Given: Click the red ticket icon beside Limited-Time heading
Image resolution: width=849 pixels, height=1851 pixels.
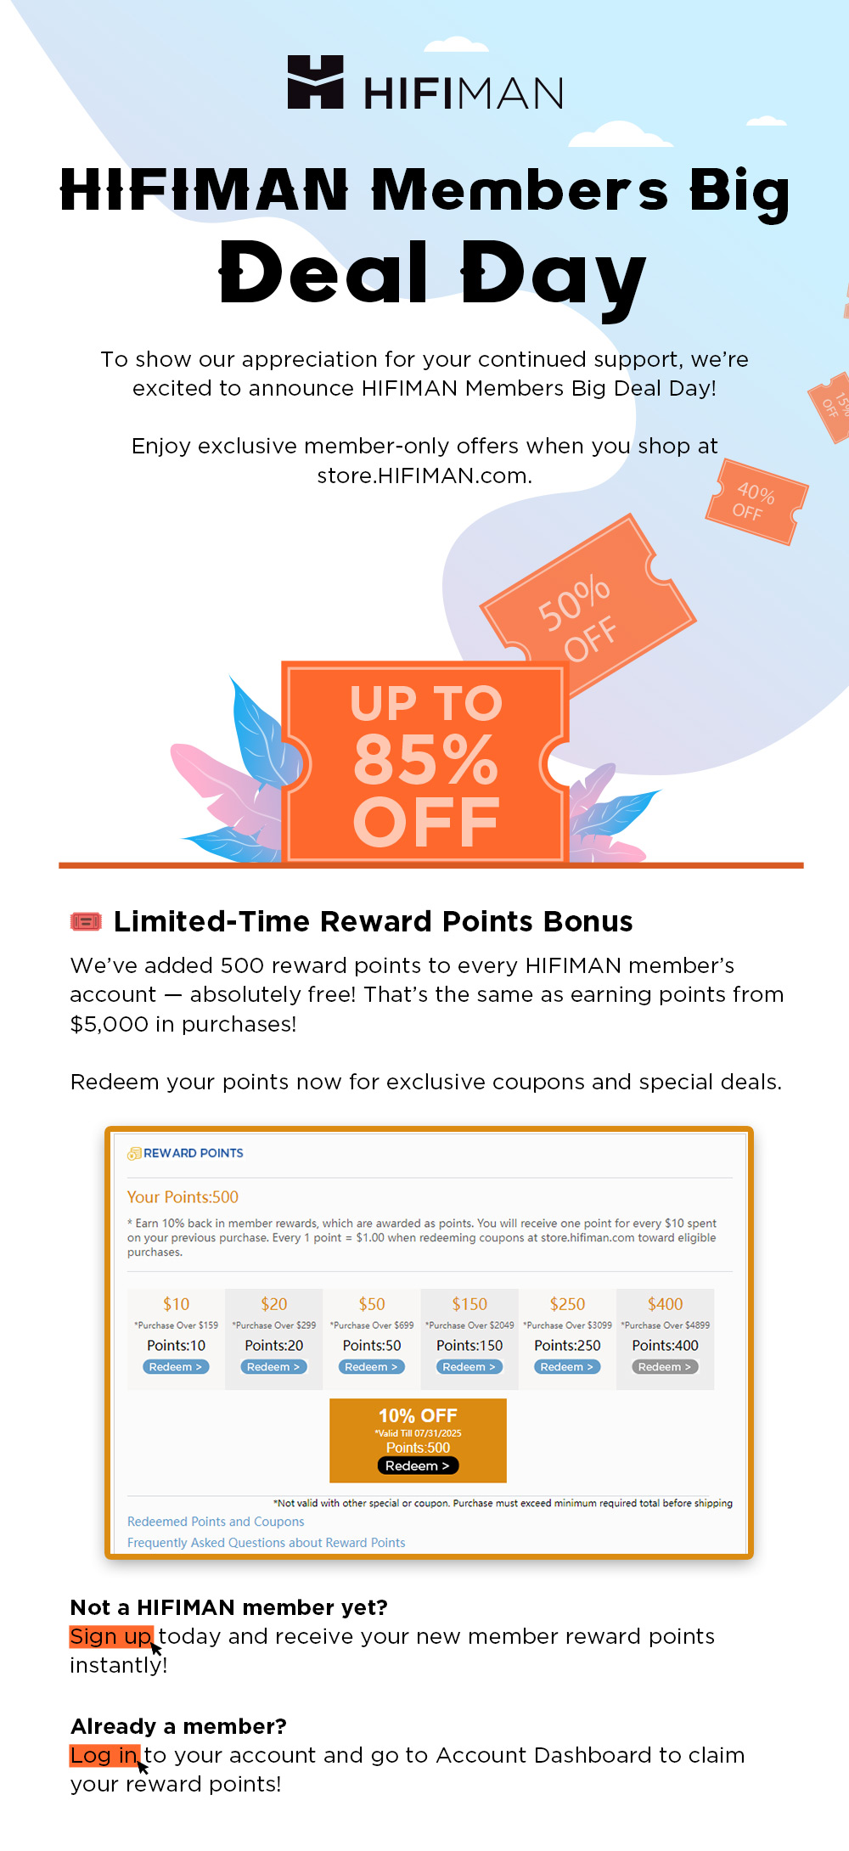Looking at the screenshot, I should point(86,921).
